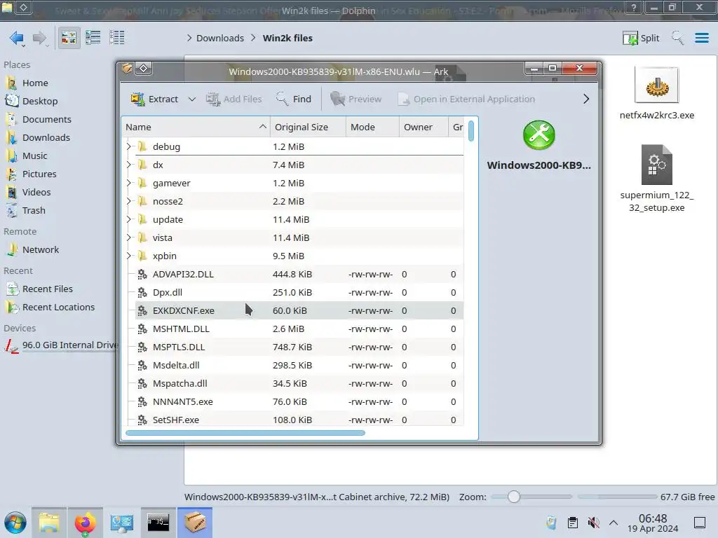Select SetSHF.exe in archive list
Image resolution: width=718 pixels, height=538 pixels.
[300, 420]
